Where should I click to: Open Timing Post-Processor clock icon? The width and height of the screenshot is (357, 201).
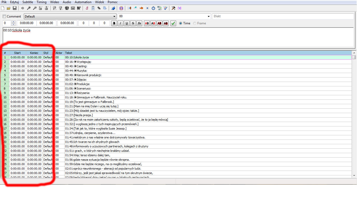[153, 8]
